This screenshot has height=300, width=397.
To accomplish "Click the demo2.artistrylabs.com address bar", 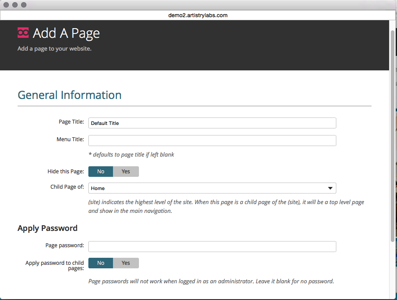I will 198,15.
